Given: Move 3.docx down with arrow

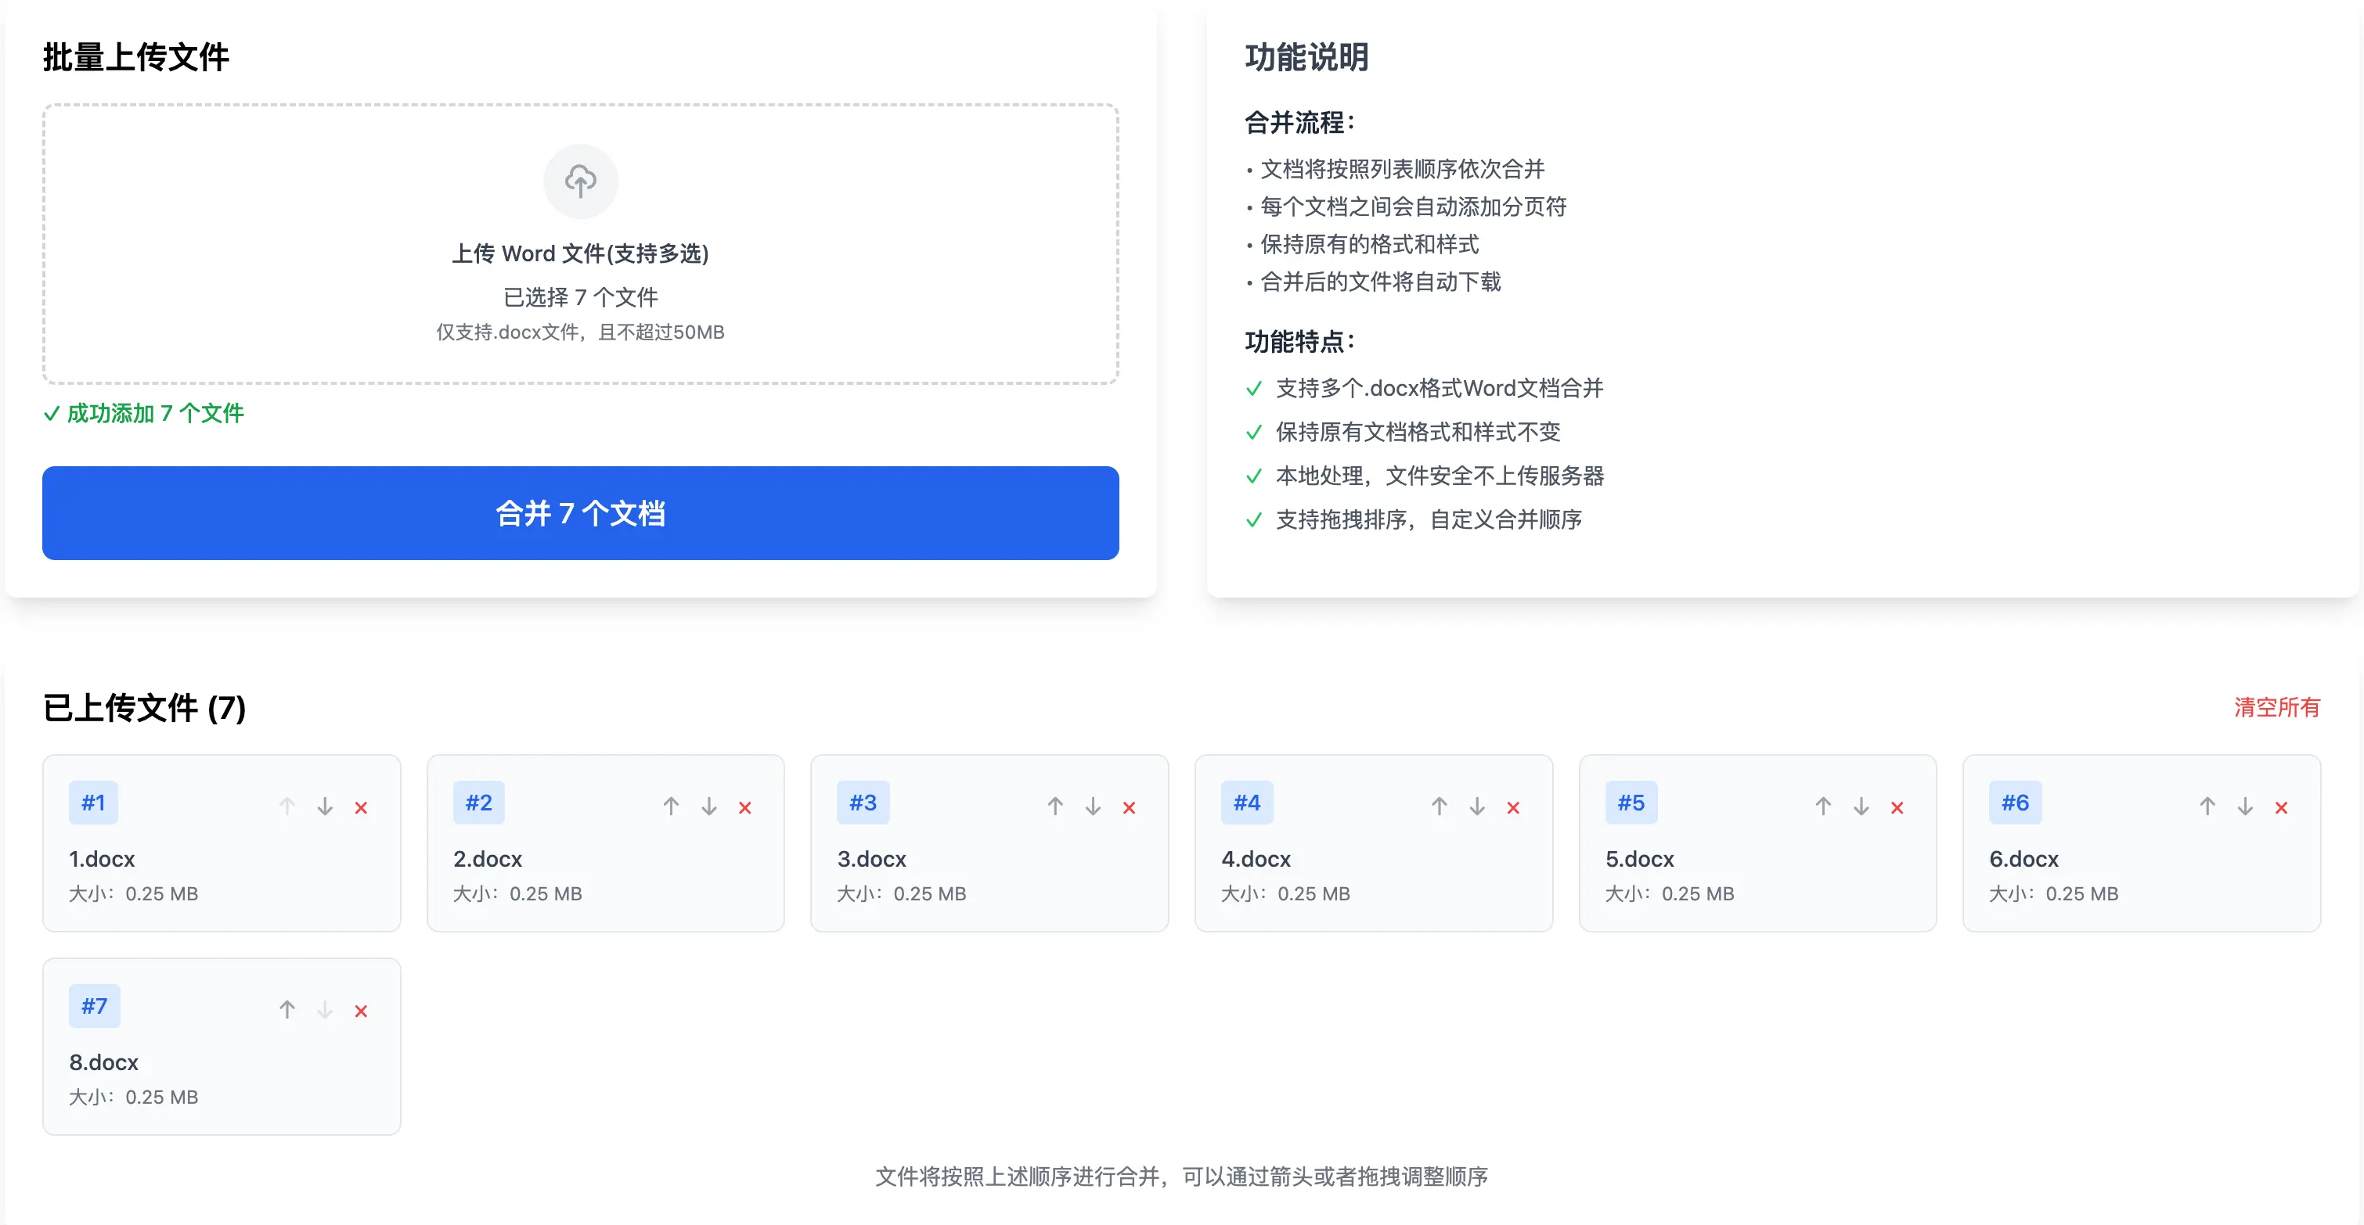Looking at the screenshot, I should coord(1093,806).
